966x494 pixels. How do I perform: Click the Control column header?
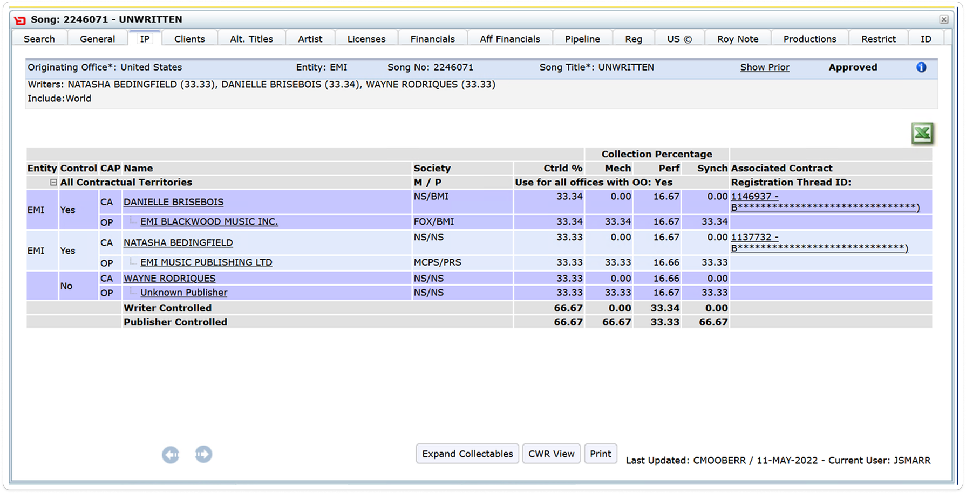coord(79,168)
